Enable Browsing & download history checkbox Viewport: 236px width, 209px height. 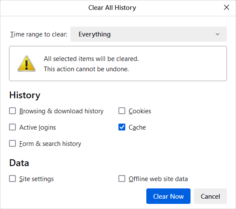click(12, 111)
